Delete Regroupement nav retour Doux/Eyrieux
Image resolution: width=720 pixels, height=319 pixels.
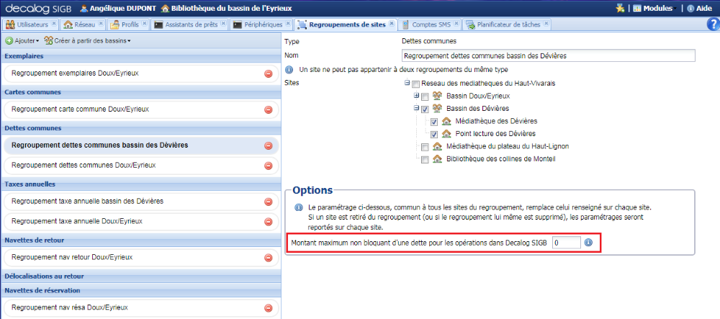click(x=269, y=257)
